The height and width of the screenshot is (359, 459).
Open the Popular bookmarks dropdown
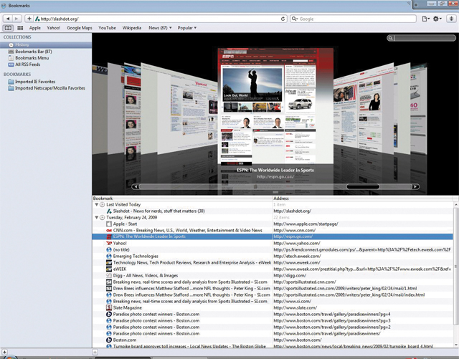point(186,28)
